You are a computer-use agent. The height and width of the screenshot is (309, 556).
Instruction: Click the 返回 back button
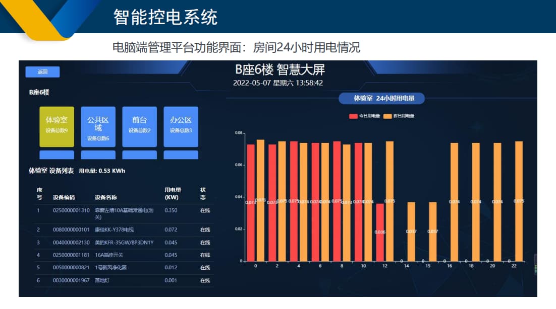(42, 71)
